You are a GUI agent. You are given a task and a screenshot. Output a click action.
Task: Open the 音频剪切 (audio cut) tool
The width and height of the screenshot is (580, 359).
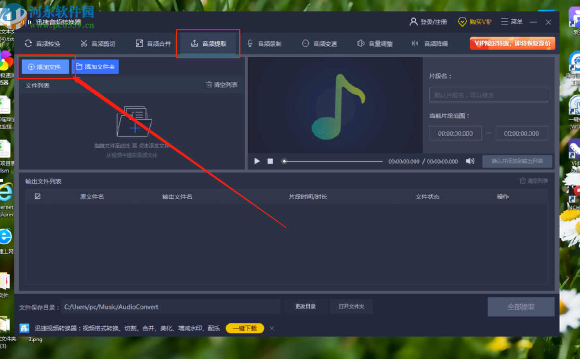pyautogui.click(x=98, y=43)
